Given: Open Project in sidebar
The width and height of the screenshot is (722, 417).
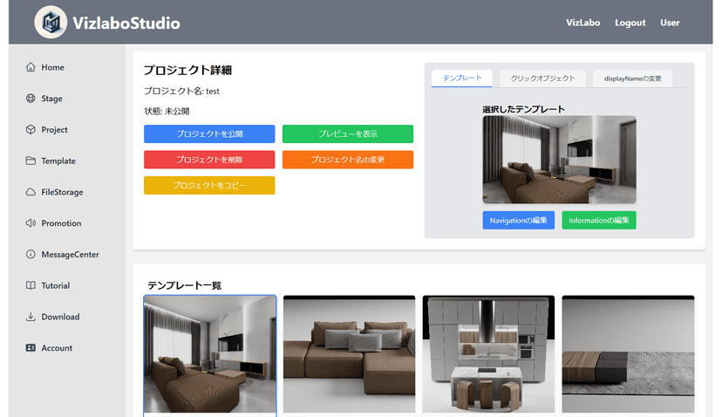Looking at the screenshot, I should click(54, 130).
